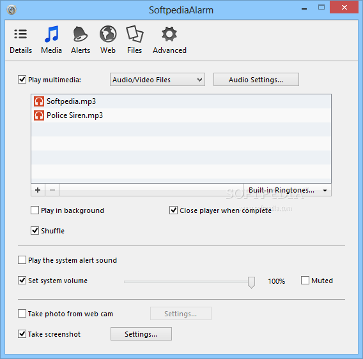Viewport: 363px width, 359px height.
Task: Close the SoftpediaAlarm window
Action: tap(344, 8)
